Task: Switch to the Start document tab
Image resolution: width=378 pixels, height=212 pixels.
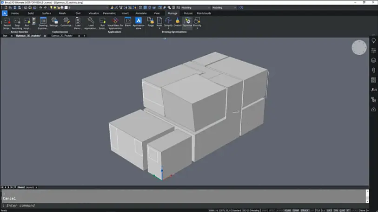Action: 5,36
